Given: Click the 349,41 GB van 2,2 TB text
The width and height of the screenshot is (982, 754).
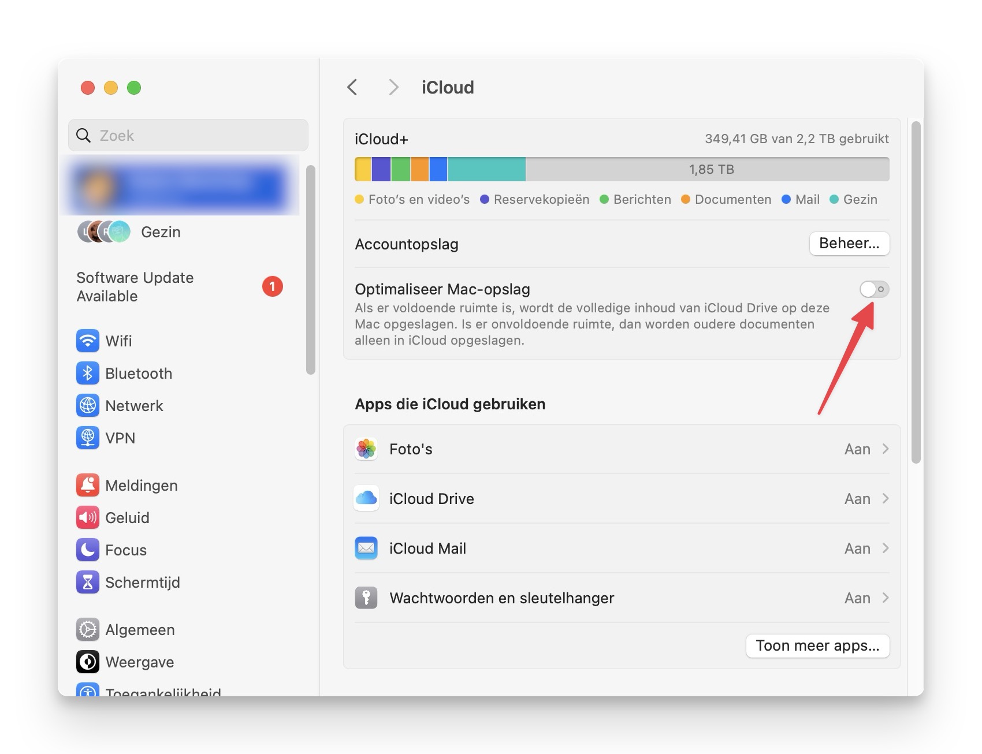Looking at the screenshot, I should (797, 139).
